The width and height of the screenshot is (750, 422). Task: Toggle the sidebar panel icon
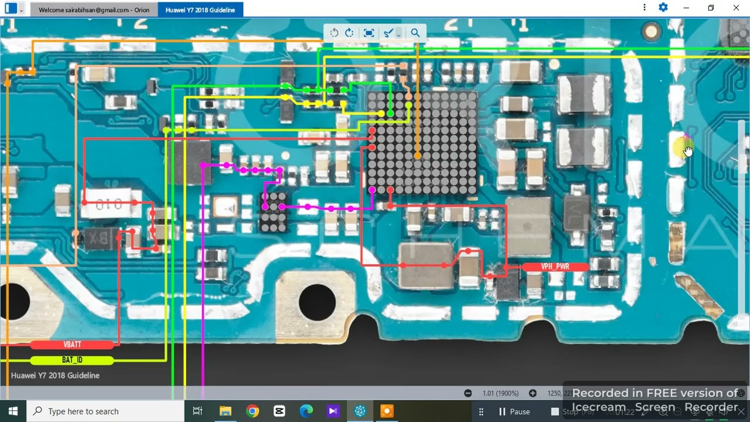11,9
